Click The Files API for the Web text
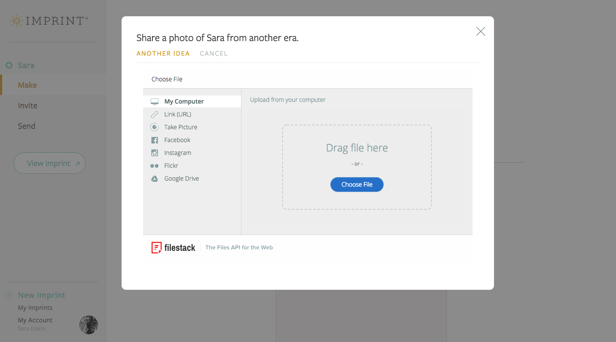Screen dimensions: 616x342 click(x=239, y=247)
